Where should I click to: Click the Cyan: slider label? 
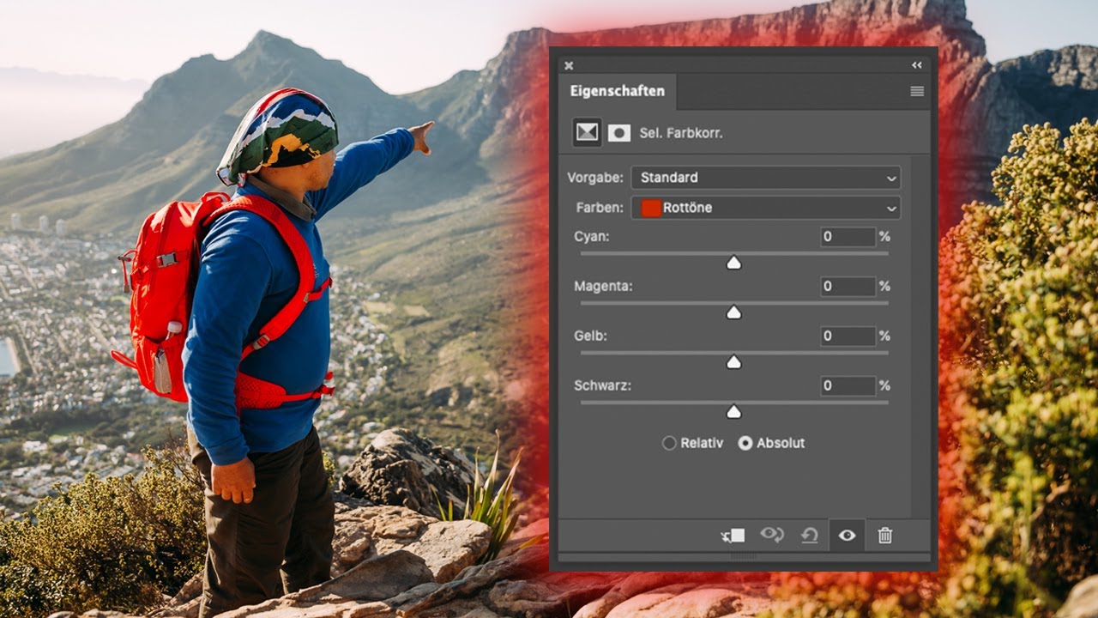click(x=592, y=236)
